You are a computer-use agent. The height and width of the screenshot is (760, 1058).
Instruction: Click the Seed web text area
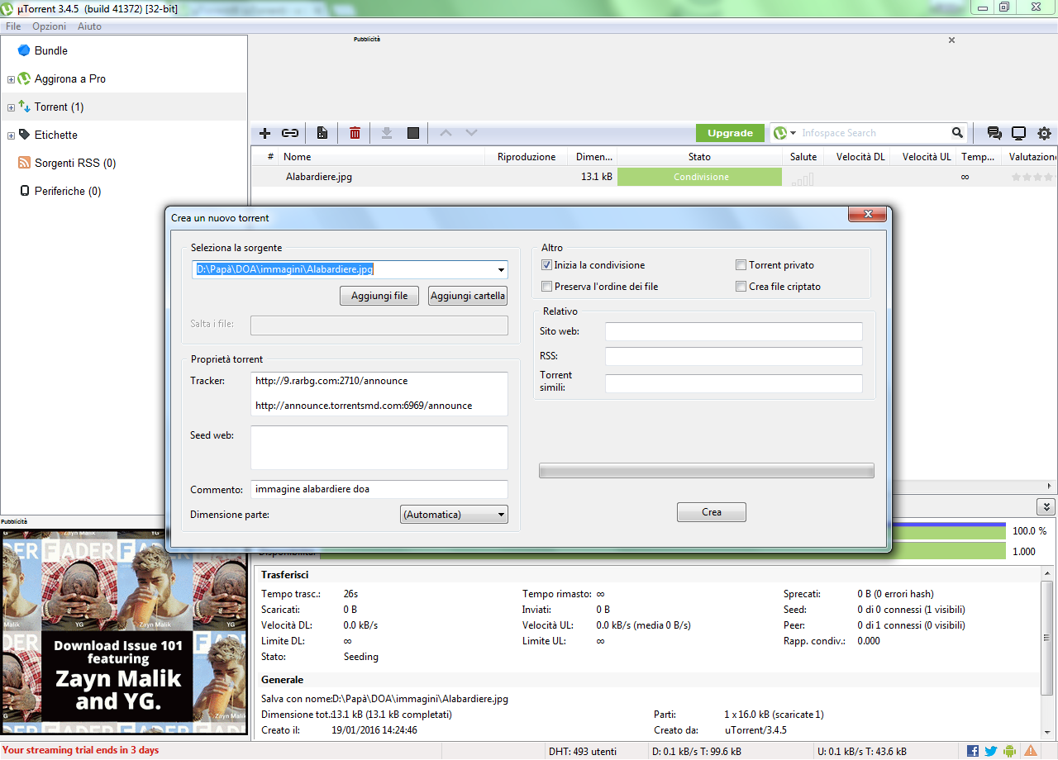pyautogui.click(x=379, y=448)
